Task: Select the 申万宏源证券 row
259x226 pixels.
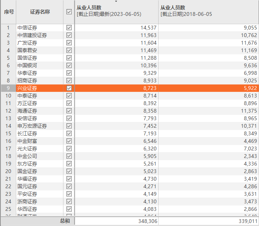Action: click(32, 126)
